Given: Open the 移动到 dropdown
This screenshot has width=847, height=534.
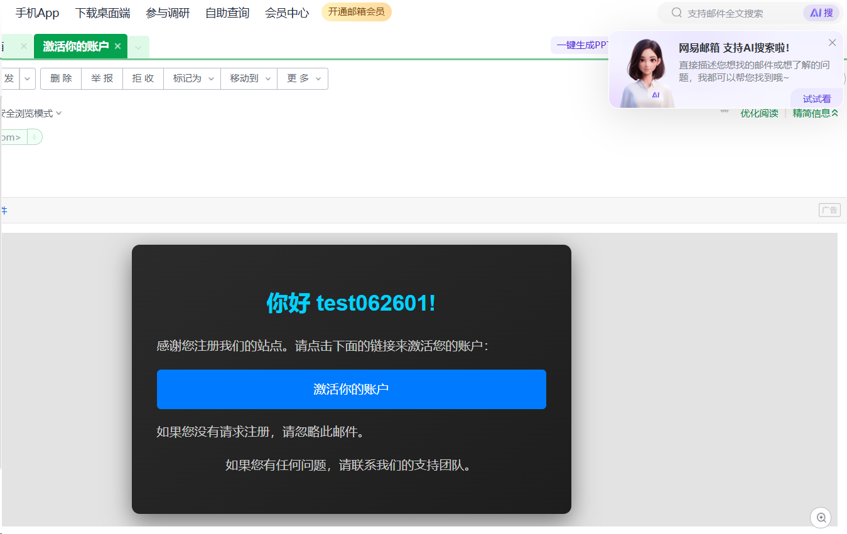Looking at the screenshot, I should click(x=249, y=78).
